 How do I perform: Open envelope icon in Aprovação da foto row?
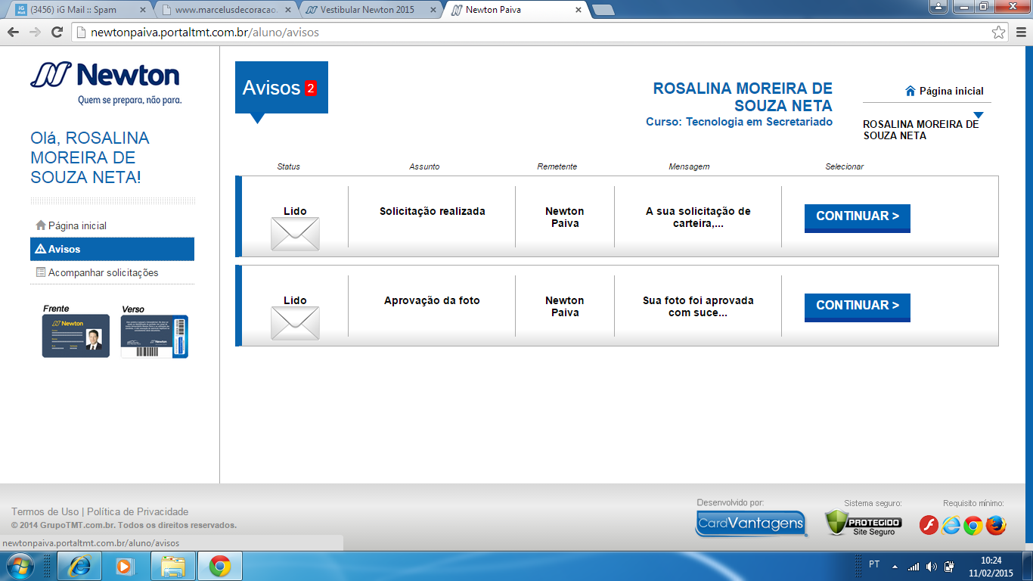click(295, 323)
